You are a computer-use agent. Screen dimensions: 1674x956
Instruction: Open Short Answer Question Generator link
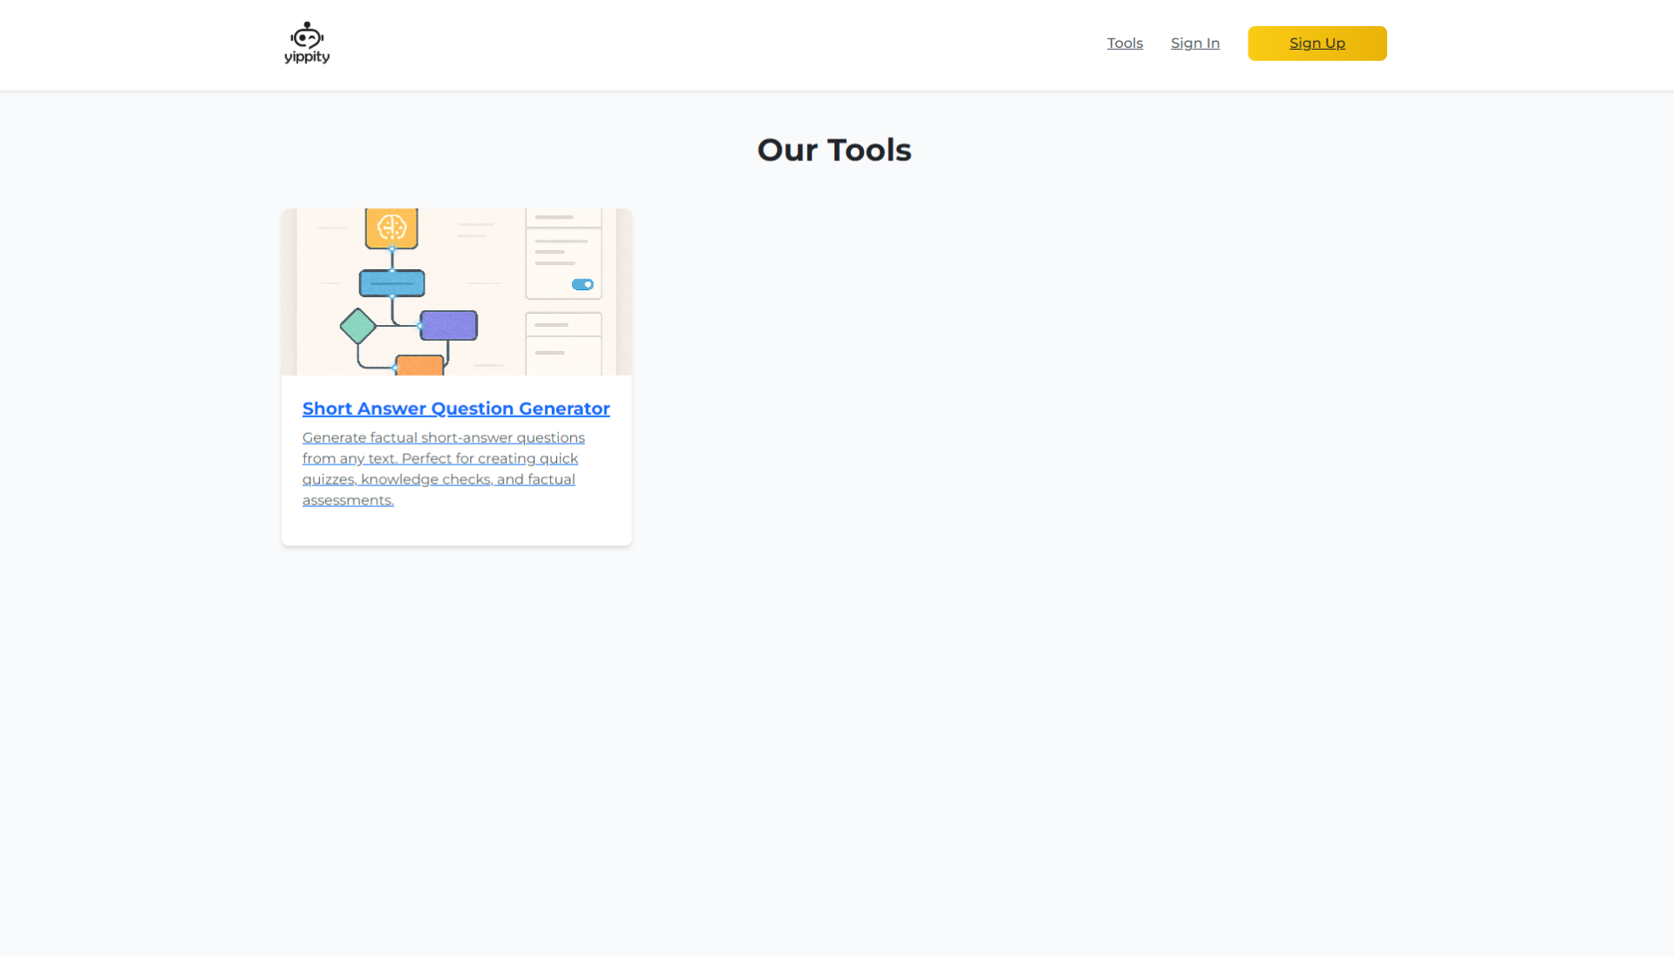pyautogui.click(x=456, y=408)
